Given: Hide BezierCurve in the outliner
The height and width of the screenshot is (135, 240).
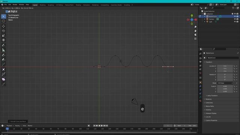Looking at the screenshot, I should click(235, 16).
